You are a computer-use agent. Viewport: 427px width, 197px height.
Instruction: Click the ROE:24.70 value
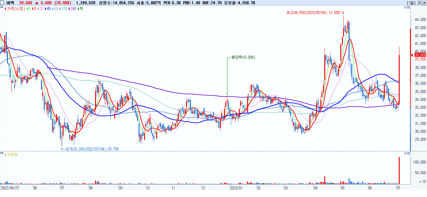(212, 3)
